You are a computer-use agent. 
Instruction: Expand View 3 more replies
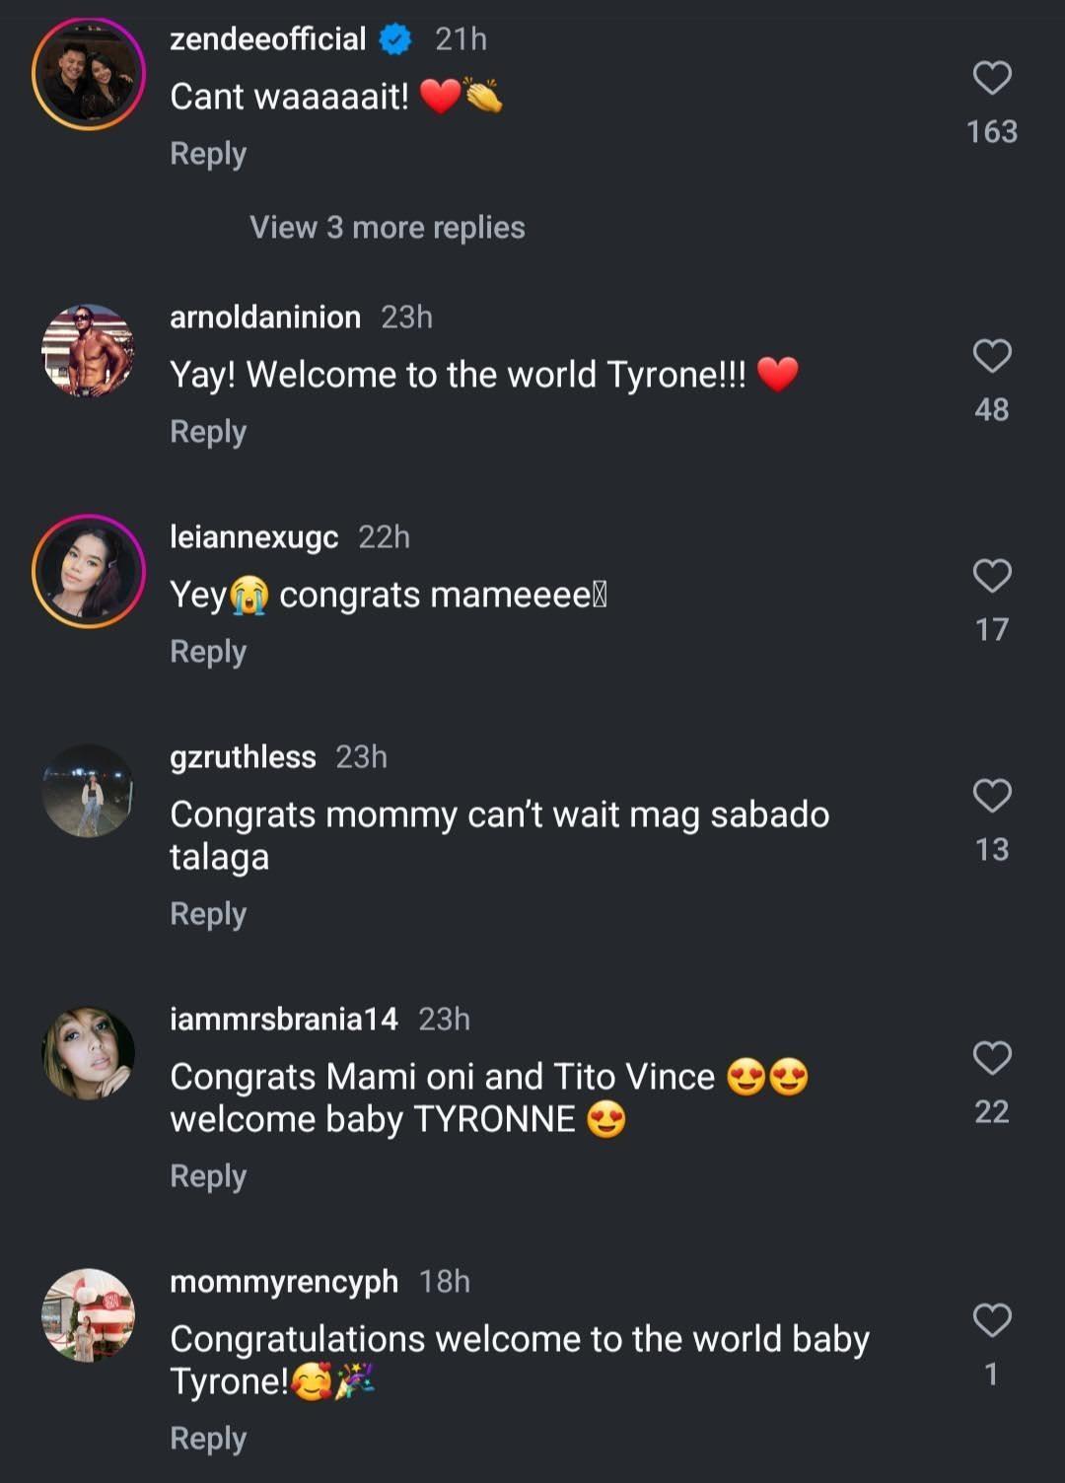click(x=387, y=228)
